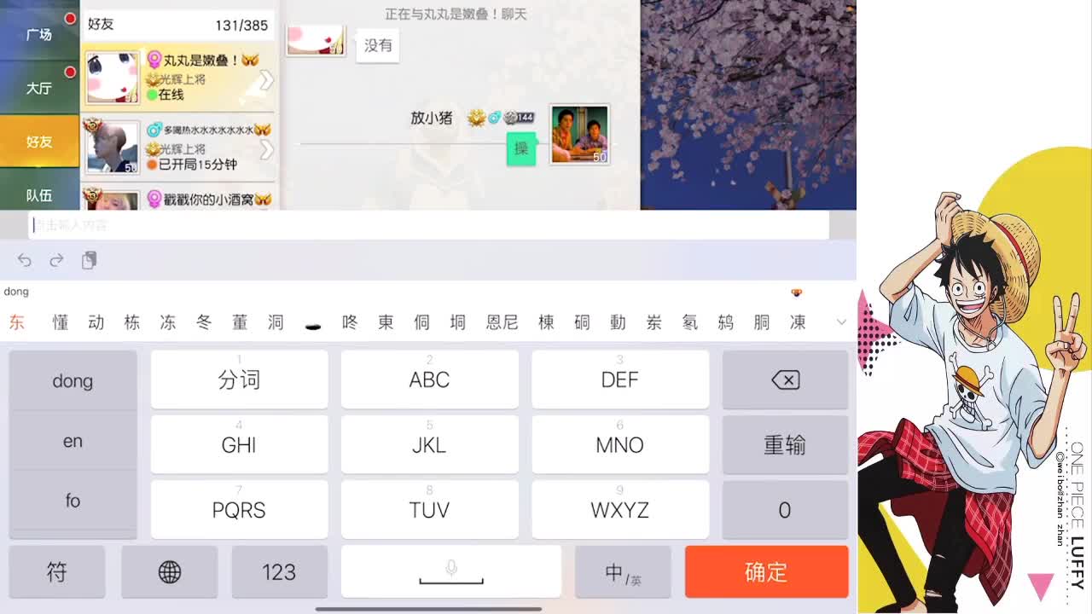1092x614 pixels.
Task: Choose candidate 咚
Action: click(350, 322)
